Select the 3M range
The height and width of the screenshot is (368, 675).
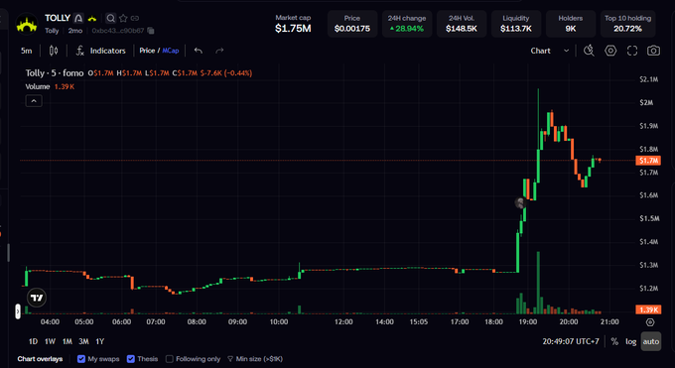(x=83, y=341)
